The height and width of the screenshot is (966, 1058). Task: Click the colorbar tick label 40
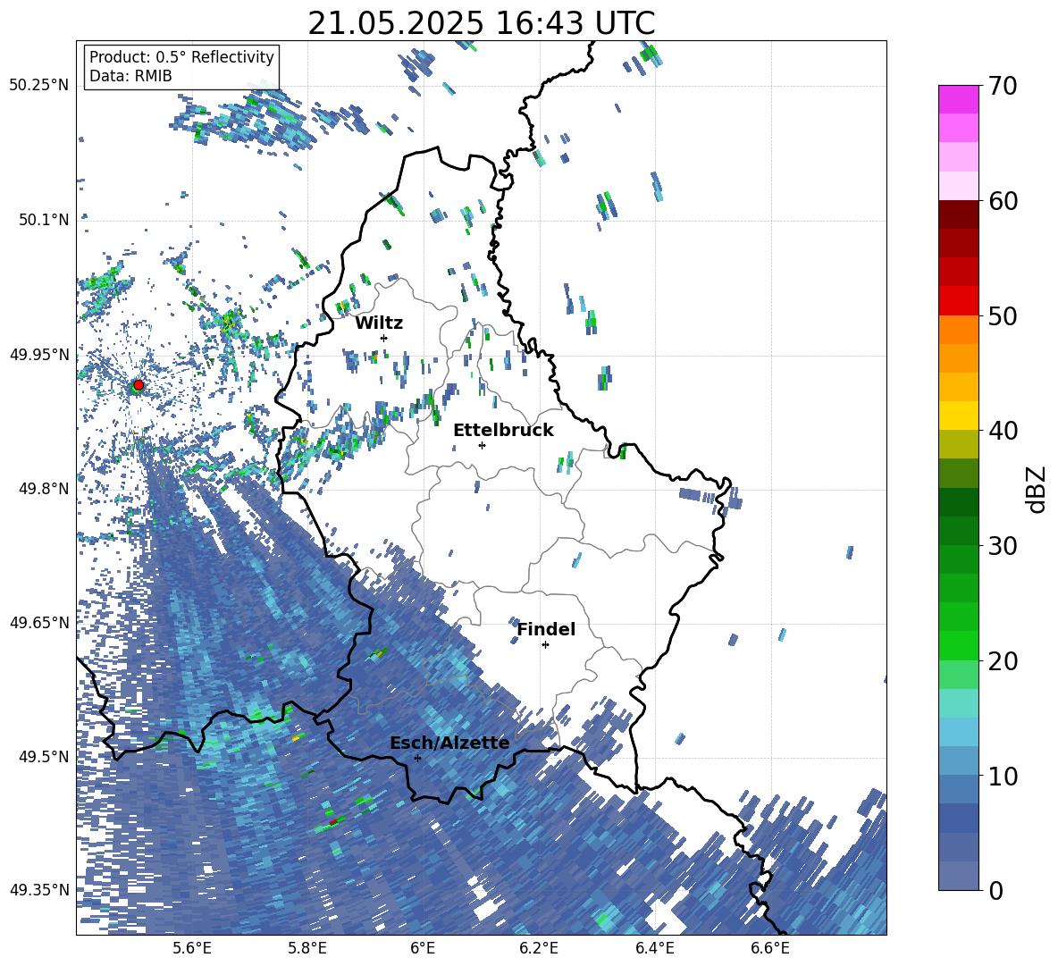[x=1003, y=431]
